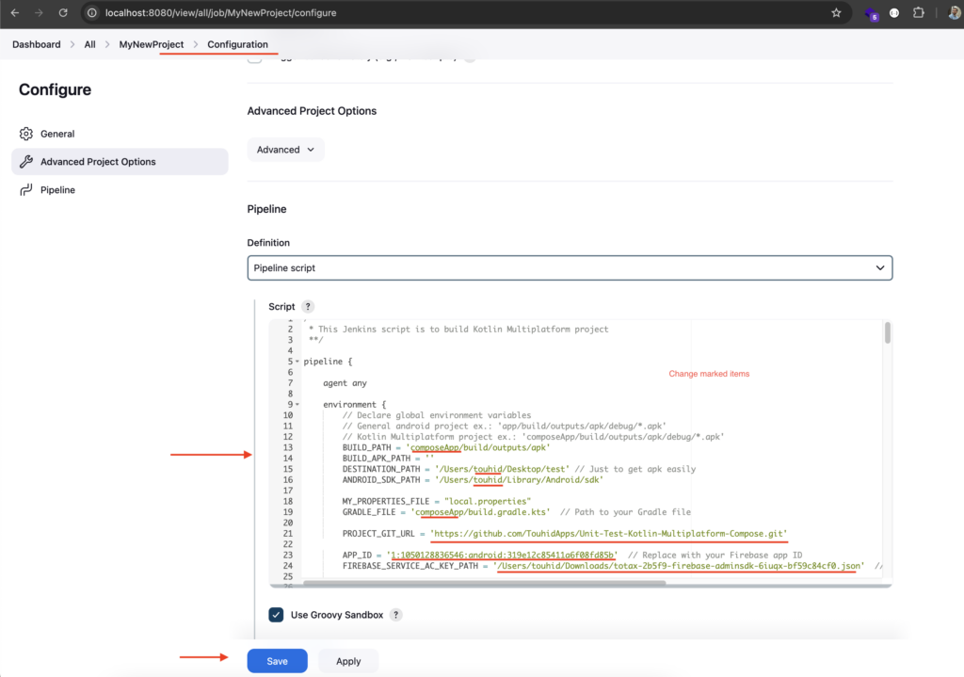Image resolution: width=964 pixels, height=677 pixels.
Task: Click the browser forward arrow
Action: click(39, 12)
